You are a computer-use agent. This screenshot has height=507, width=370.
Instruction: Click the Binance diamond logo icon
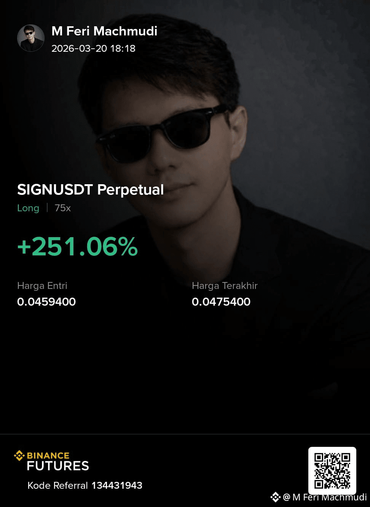coord(19,456)
